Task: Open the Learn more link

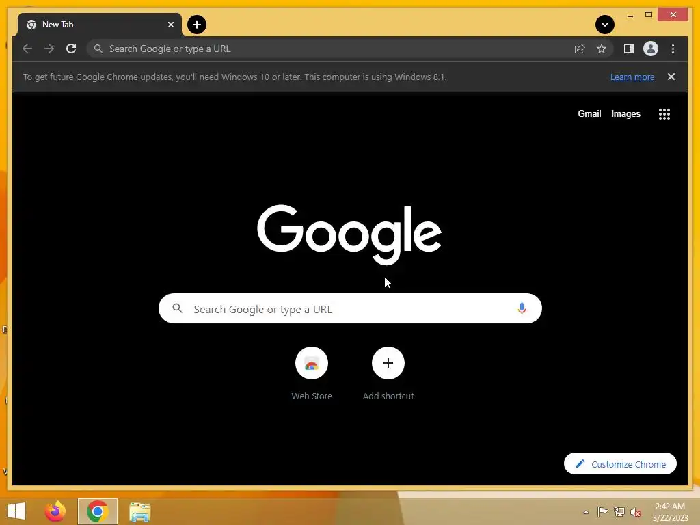Action: [x=632, y=77]
